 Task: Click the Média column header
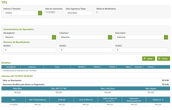(124, 67)
